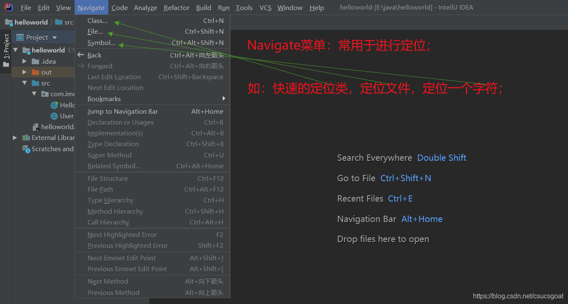This screenshot has height=304, width=568.
Task: Open the Run menu
Action: click(224, 7)
